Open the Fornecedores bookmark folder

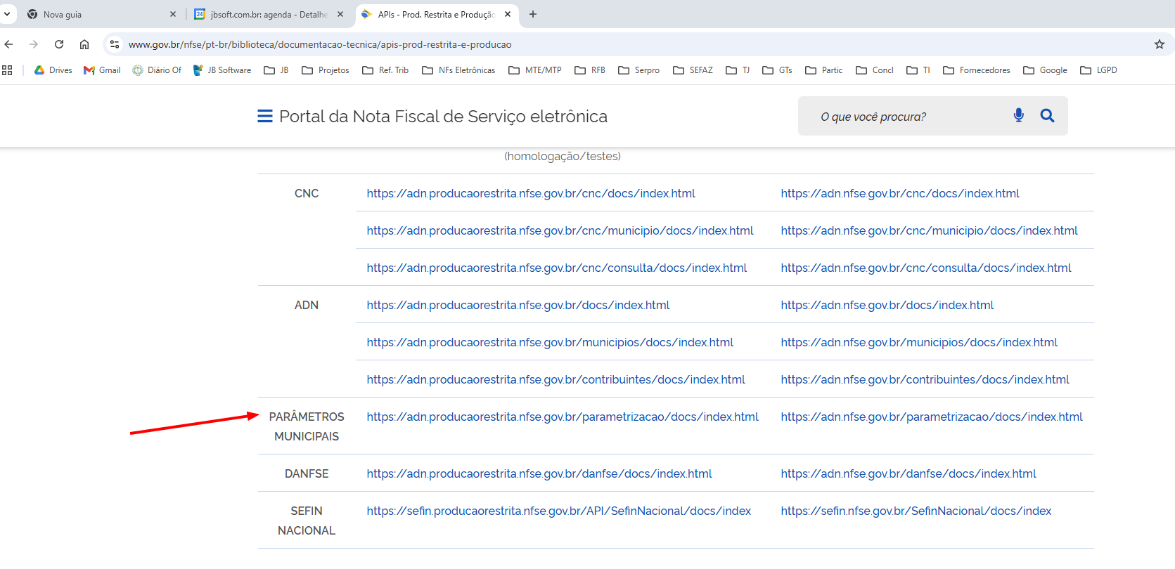point(976,70)
